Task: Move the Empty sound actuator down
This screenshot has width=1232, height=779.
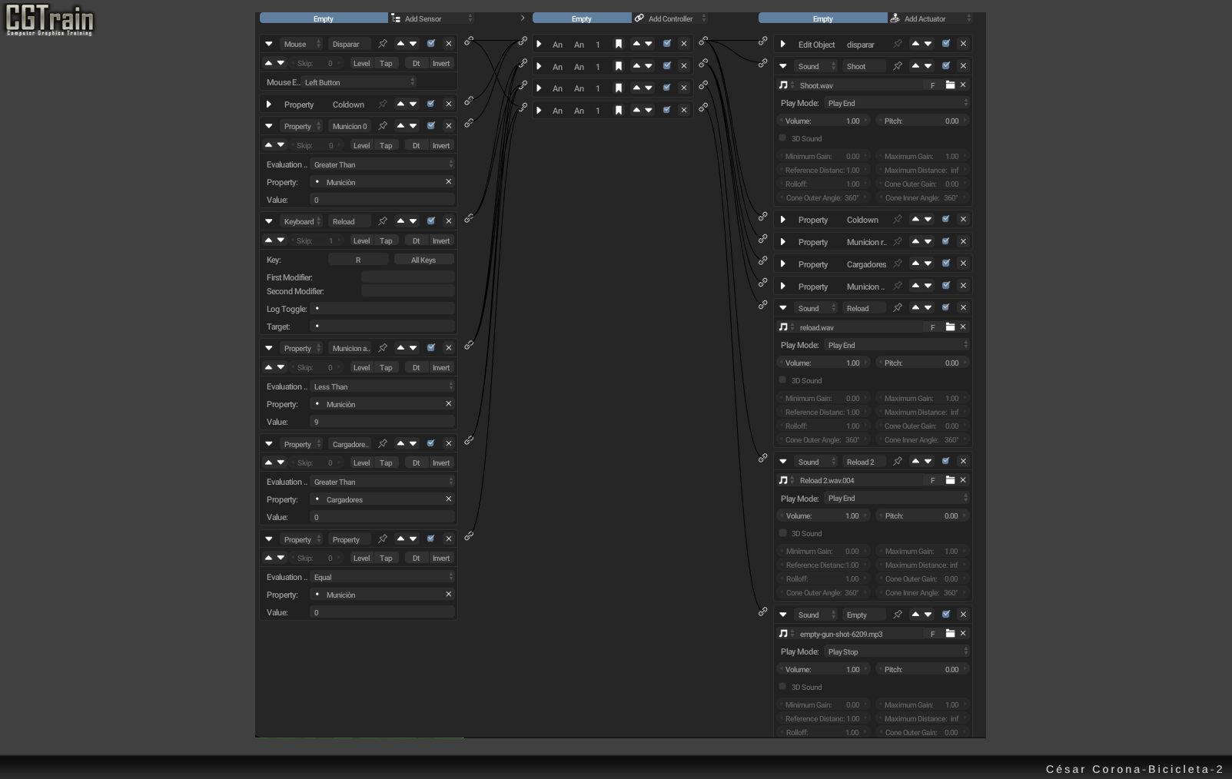Action: pos(928,615)
